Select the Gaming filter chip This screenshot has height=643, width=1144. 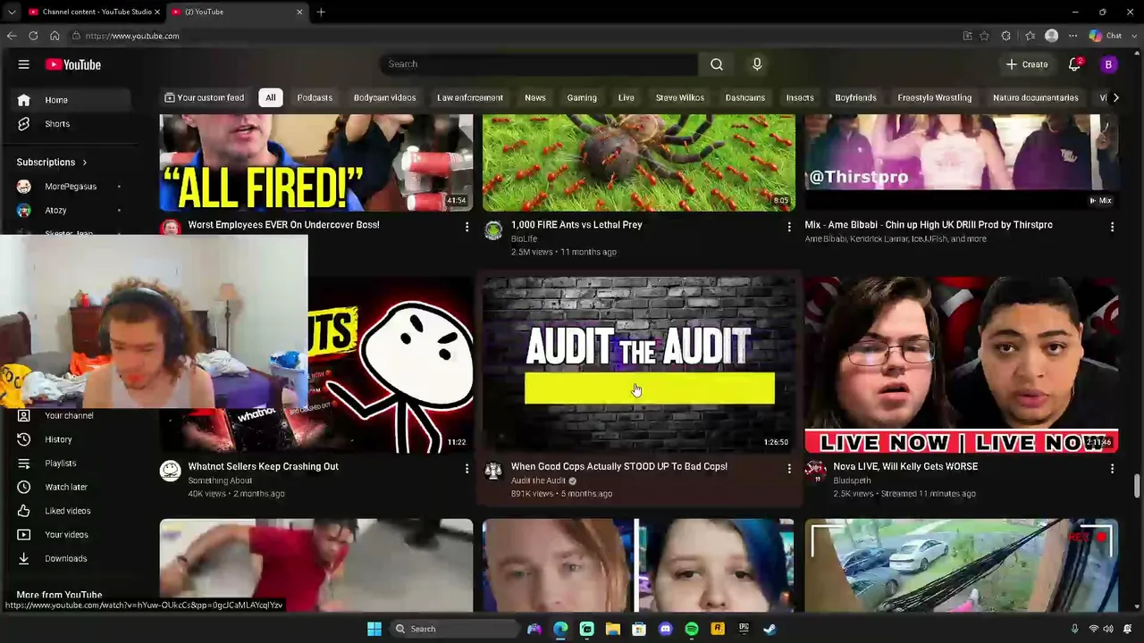582,97
